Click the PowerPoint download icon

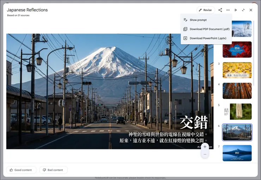[x=185, y=38]
